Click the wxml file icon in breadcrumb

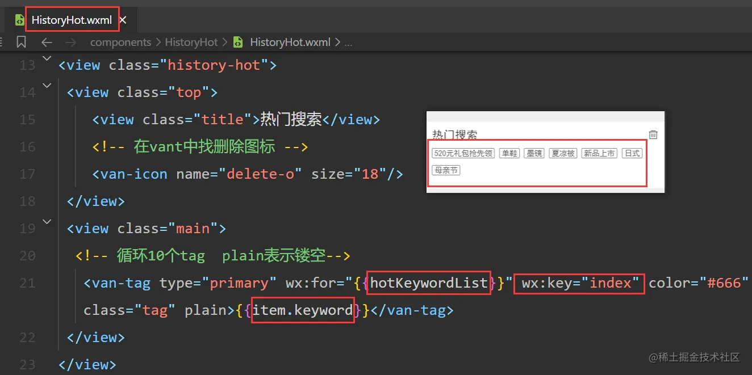(239, 42)
